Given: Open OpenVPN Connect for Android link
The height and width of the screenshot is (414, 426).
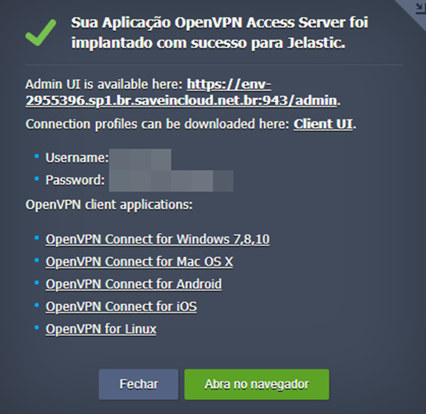Looking at the screenshot, I should pyautogui.click(x=133, y=284).
